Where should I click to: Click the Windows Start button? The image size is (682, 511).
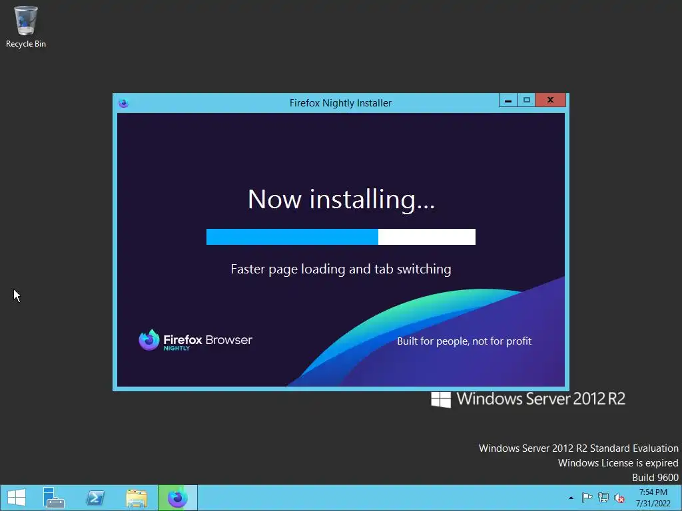pos(17,498)
